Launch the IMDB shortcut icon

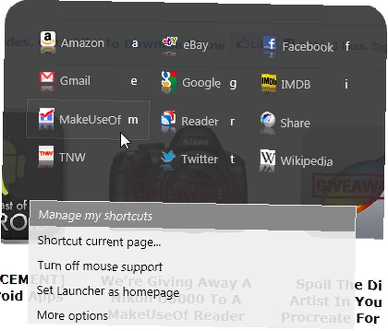coord(269,81)
